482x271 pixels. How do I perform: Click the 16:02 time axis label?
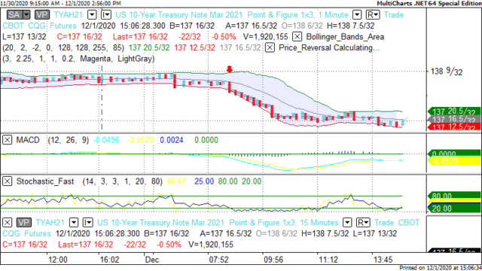(x=109, y=260)
